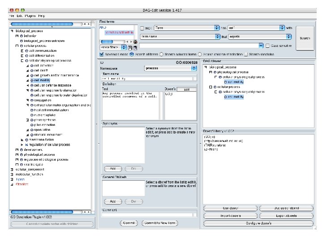The image size is (322, 241).
Task: Click the icon beside photosynthesis
Action: point(32,120)
